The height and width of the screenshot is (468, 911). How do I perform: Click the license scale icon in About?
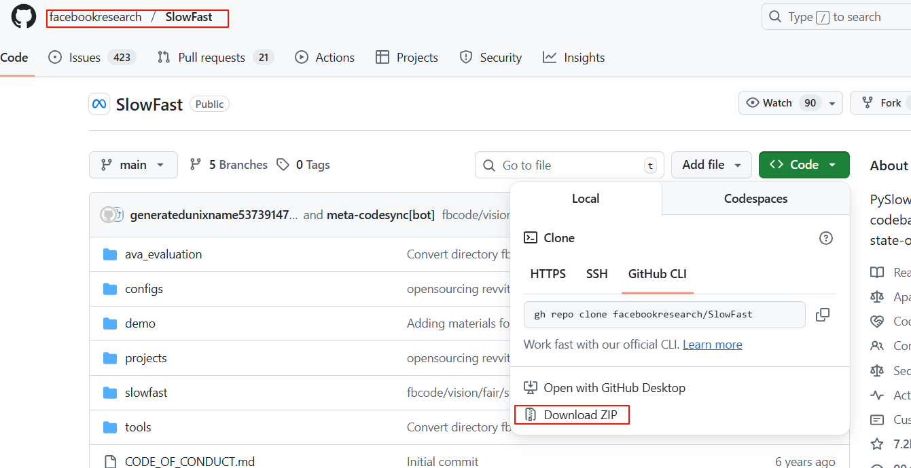click(x=877, y=296)
